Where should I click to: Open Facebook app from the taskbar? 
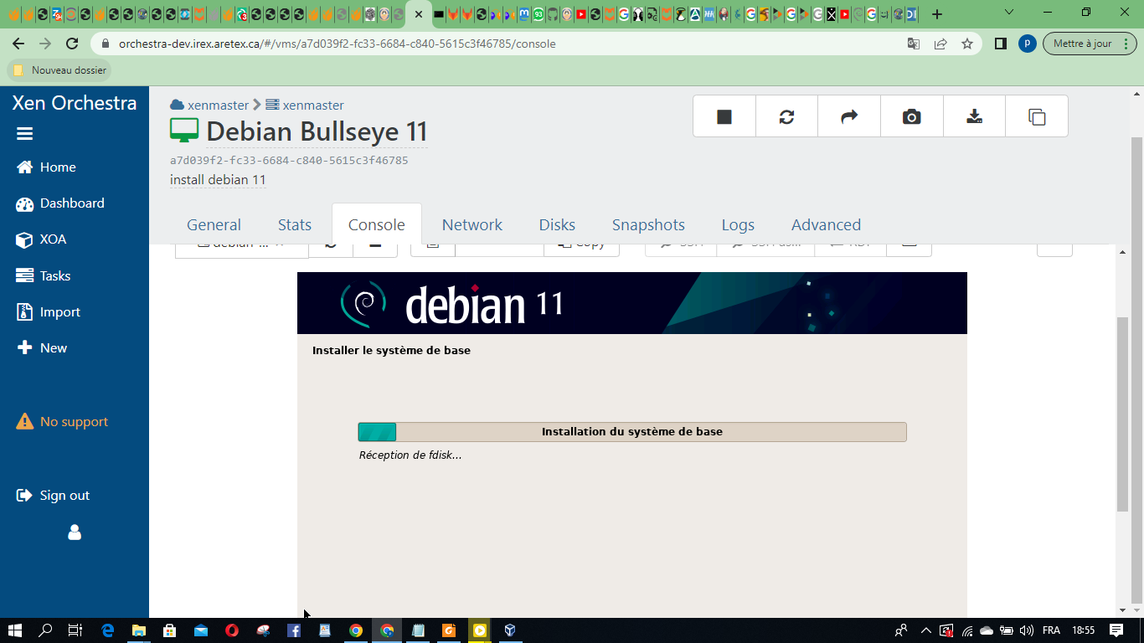pyautogui.click(x=294, y=630)
